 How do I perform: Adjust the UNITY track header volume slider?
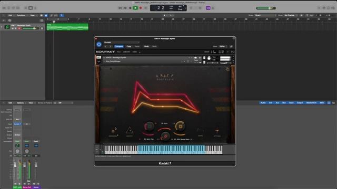click(31, 28)
